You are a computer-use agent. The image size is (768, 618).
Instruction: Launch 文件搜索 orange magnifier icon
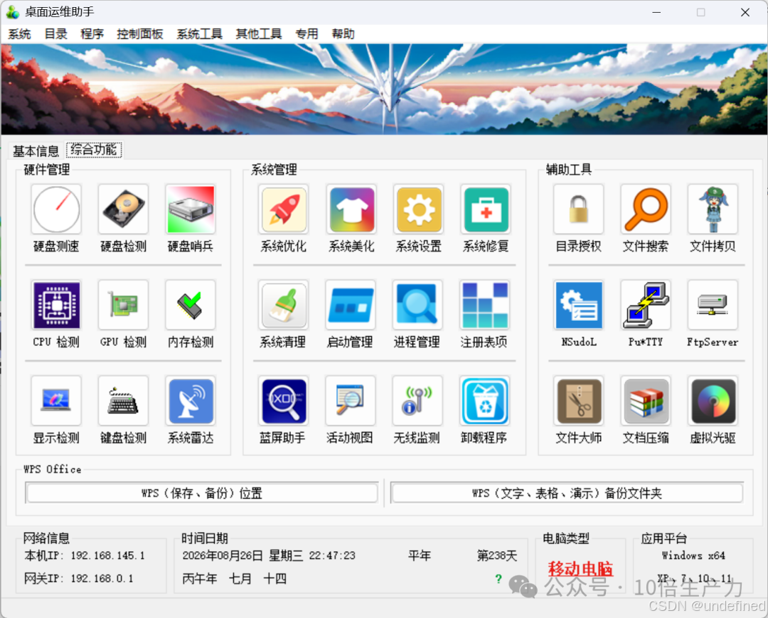pos(646,210)
